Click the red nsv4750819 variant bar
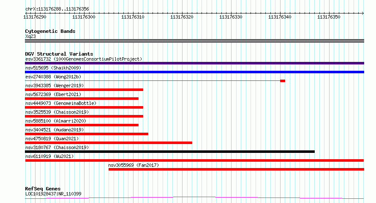The image size is (376, 203). [x=109, y=143]
